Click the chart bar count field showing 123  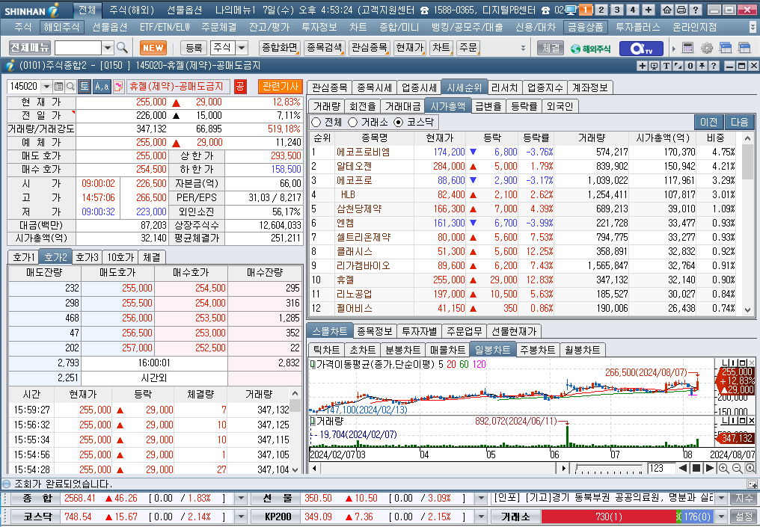click(x=661, y=468)
